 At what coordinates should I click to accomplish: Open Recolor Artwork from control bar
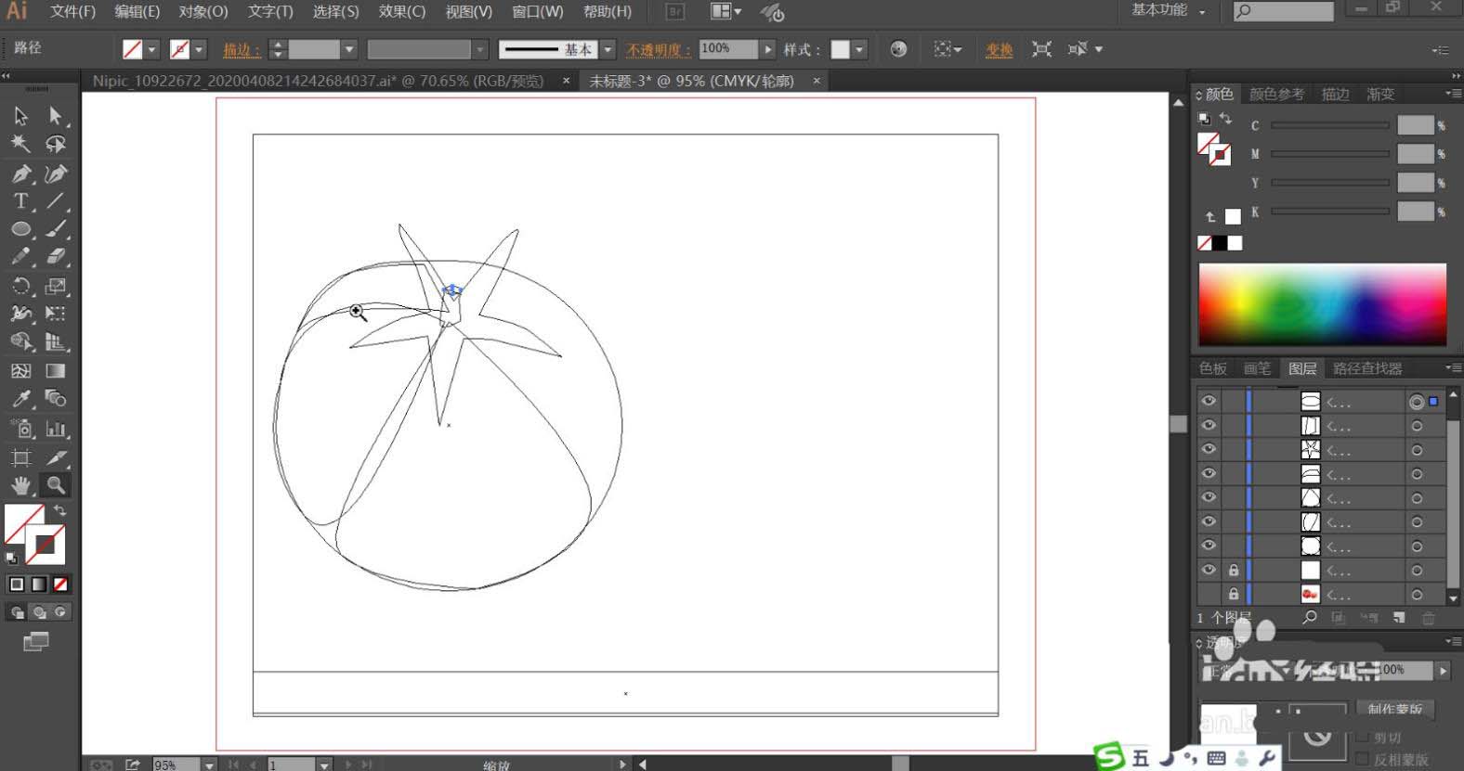tap(898, 49)
